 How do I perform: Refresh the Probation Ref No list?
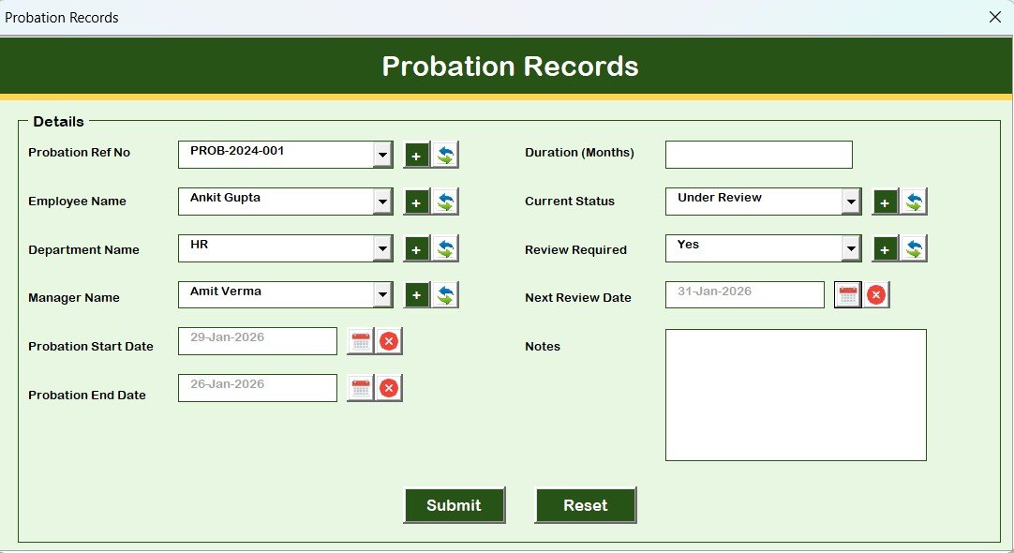point(447,155)
